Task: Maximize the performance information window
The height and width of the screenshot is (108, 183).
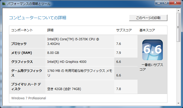Action: click(x=166, y=3)
